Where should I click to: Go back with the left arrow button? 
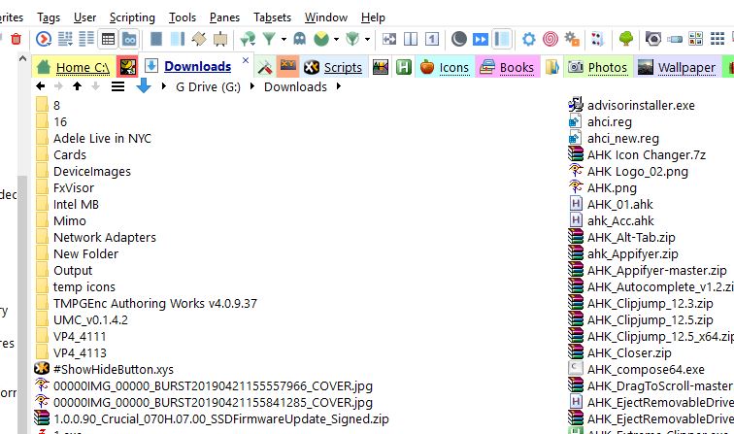pos(41,86)
